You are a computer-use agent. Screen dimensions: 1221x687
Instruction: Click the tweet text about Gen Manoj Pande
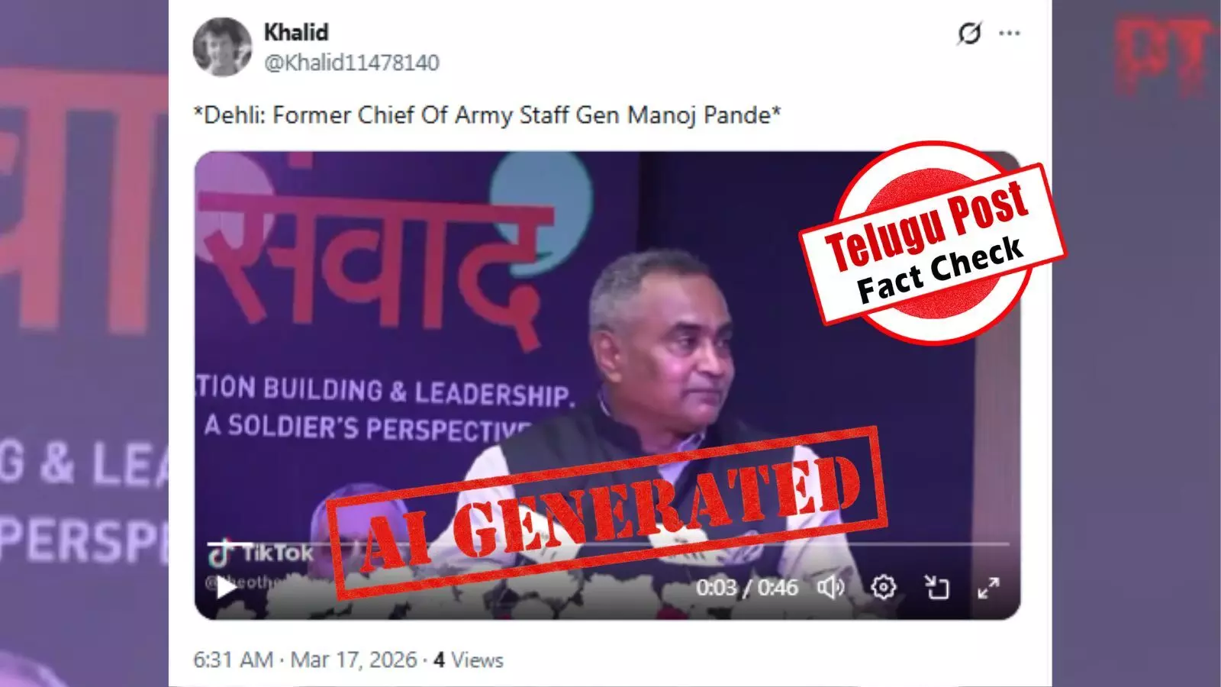tap(487, 115)
